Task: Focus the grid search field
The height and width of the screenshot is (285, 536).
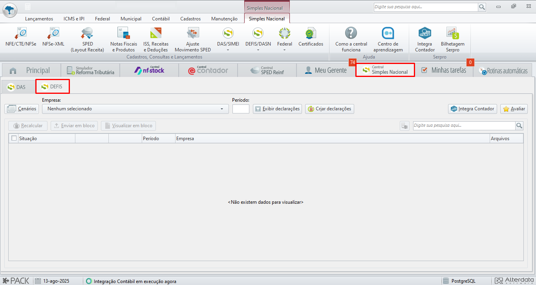Action: pos(464,126)
